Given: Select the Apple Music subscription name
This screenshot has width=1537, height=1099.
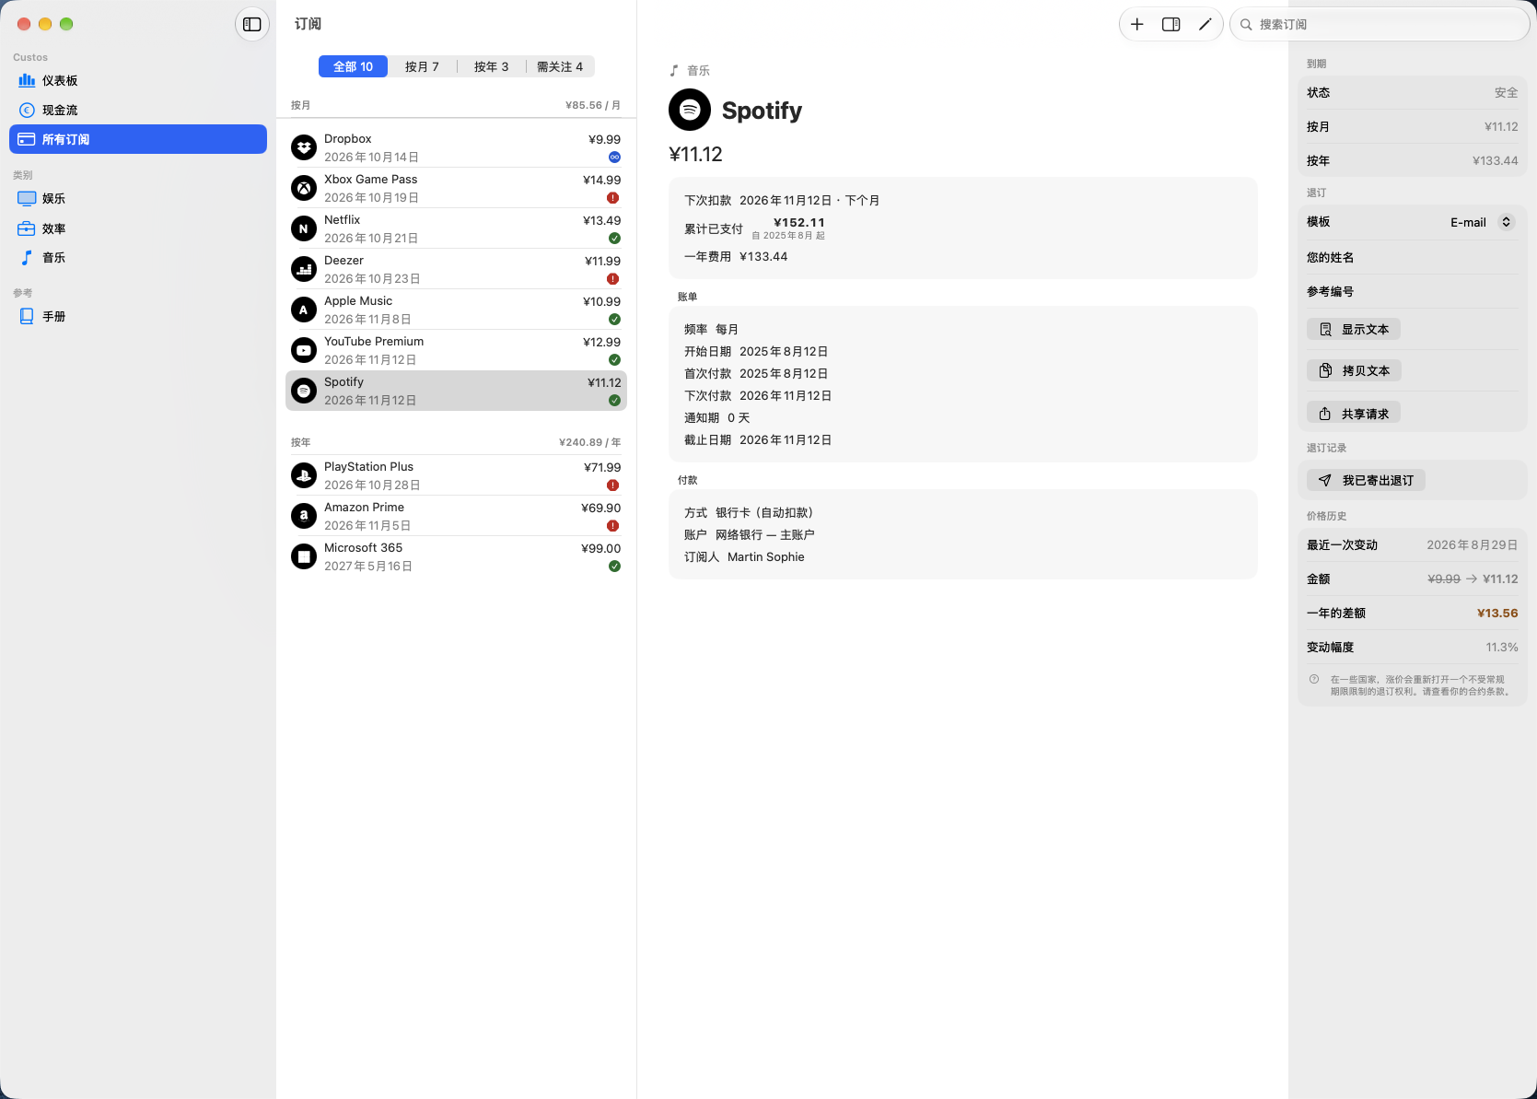Looking at the screenshot, I should [x=358, y=301].
